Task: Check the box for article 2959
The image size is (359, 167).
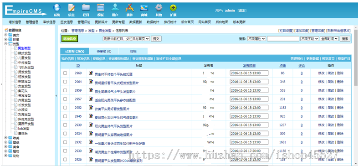Action: tap(65, 90)
